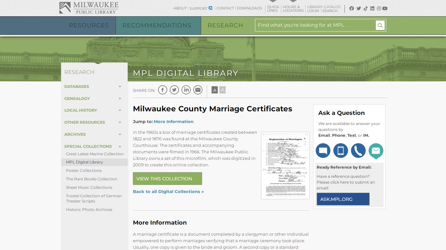Open the chat IM icon in Ask a Question
The image size is (446, 250).
tap(323, 151)
